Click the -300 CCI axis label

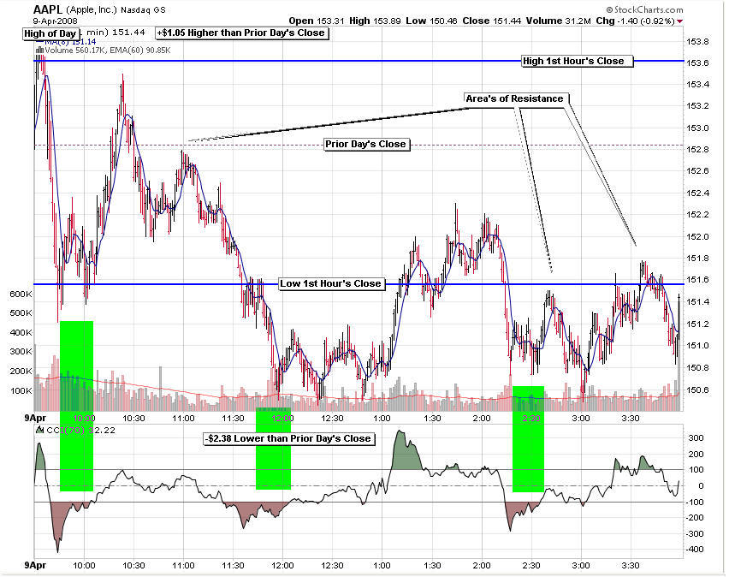[x=695, y=534]
